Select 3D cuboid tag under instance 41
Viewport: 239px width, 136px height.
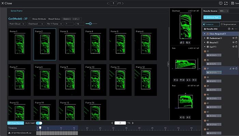point(214,107)
